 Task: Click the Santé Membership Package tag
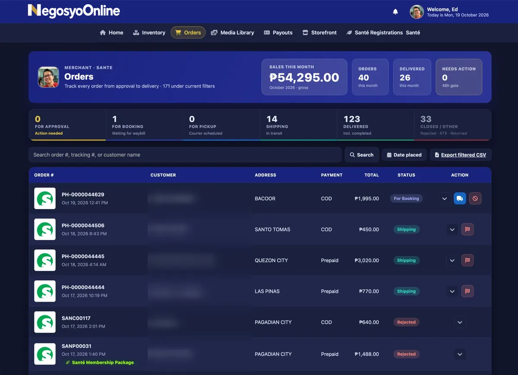tap(99, 362)
